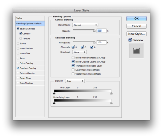Open the Blend Mode dropdown
The height and width of the screenshot is (138, 163).
[x=85, y=25]
